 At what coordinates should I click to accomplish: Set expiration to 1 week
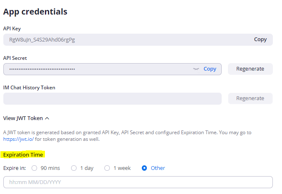pyautogui.click(x=107, y=168)
